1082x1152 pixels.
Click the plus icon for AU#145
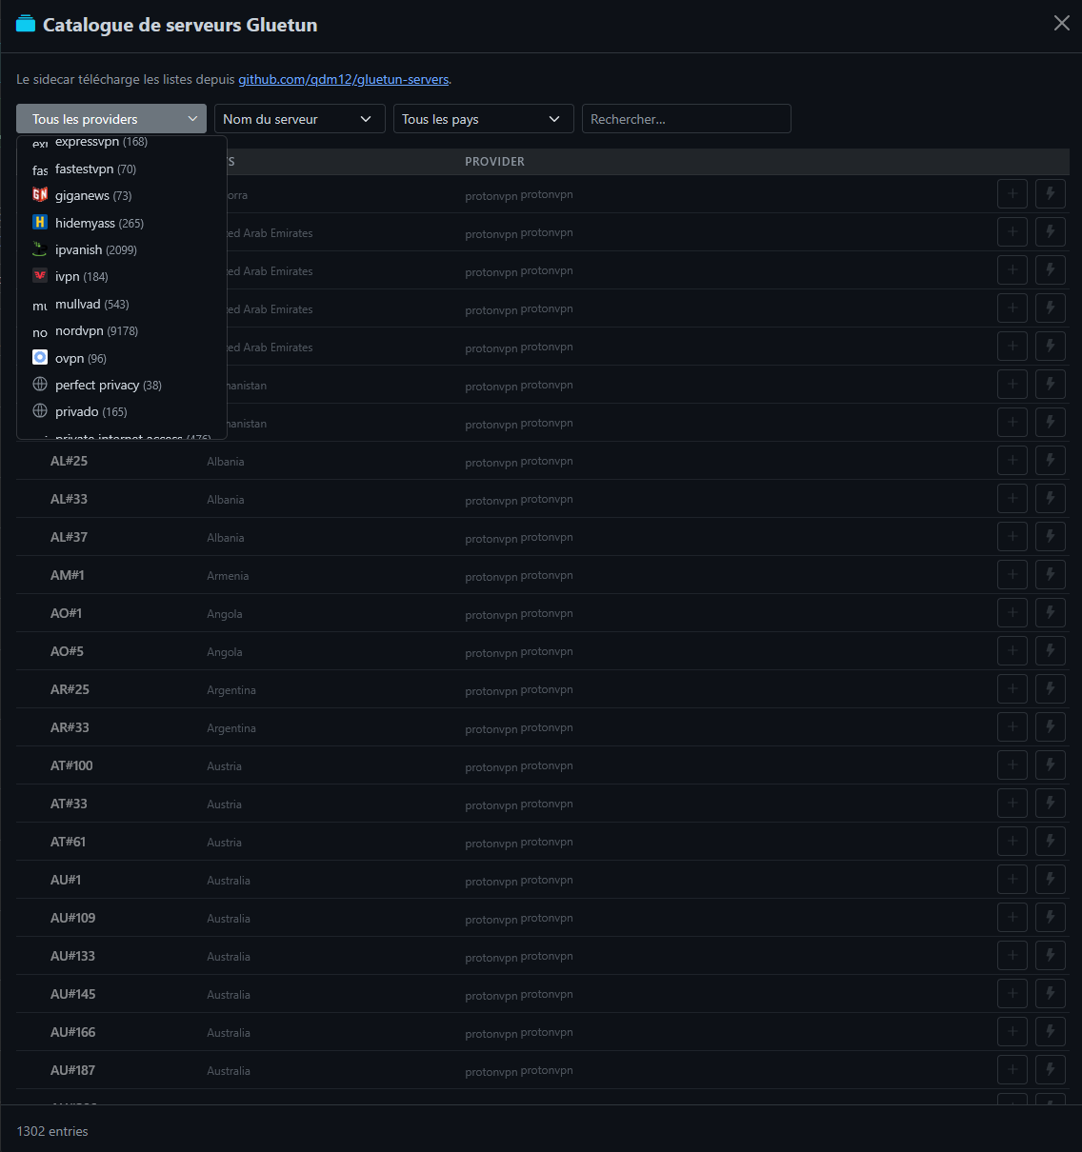click(x=1012, y=993)
